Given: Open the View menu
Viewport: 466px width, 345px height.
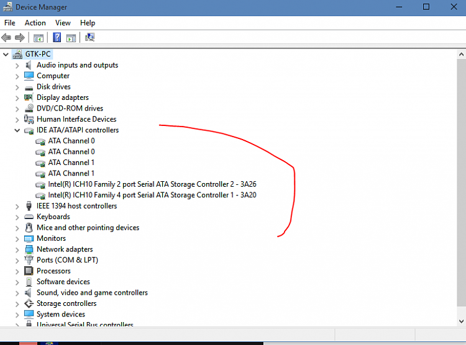Looking at the screenshot, I should pyautogui.click(x=63, y=23).
